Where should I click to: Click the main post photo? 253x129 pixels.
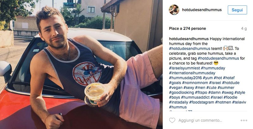click(81, 64)
